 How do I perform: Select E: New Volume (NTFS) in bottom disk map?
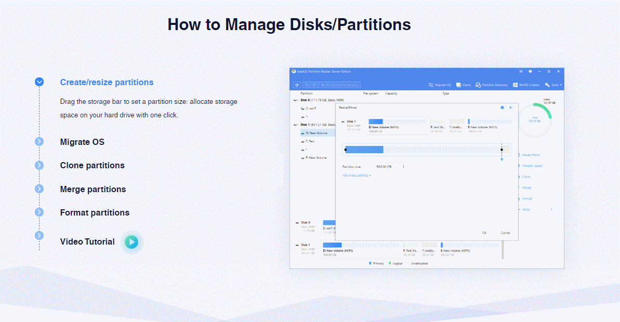click(x=470, y=245)
